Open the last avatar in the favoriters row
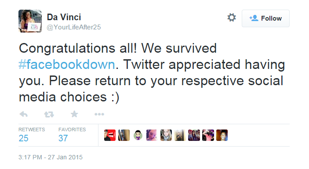The height and width of the screenshot is (169, 309). point(222,135)
